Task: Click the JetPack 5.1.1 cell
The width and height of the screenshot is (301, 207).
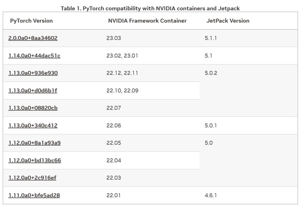Action: (210, 38)
